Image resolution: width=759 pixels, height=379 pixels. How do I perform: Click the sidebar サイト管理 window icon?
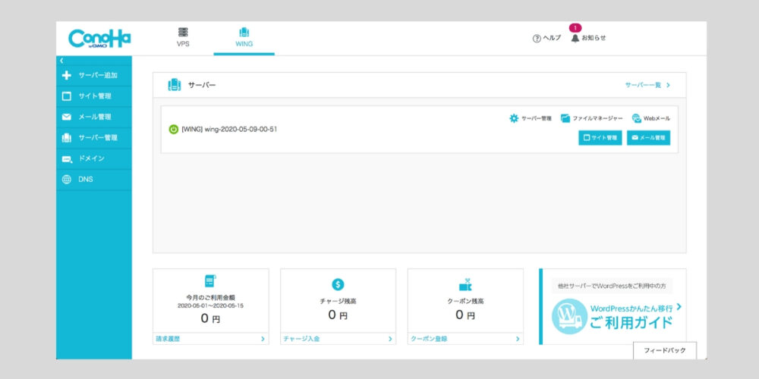(67, 96)
